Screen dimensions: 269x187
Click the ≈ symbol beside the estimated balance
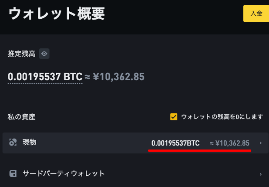tap(87, 77)
